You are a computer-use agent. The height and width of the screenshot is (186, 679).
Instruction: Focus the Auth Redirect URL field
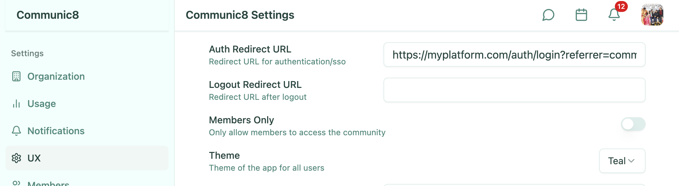514,55
